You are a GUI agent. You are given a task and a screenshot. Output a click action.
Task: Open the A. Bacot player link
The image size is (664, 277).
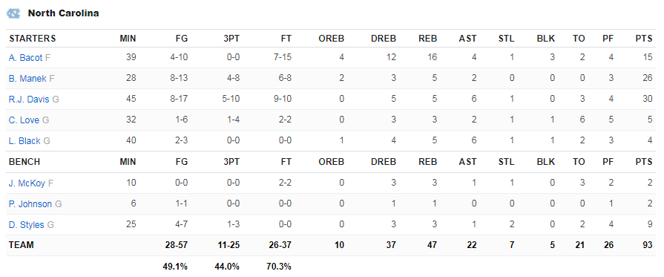tap(25, 58)
